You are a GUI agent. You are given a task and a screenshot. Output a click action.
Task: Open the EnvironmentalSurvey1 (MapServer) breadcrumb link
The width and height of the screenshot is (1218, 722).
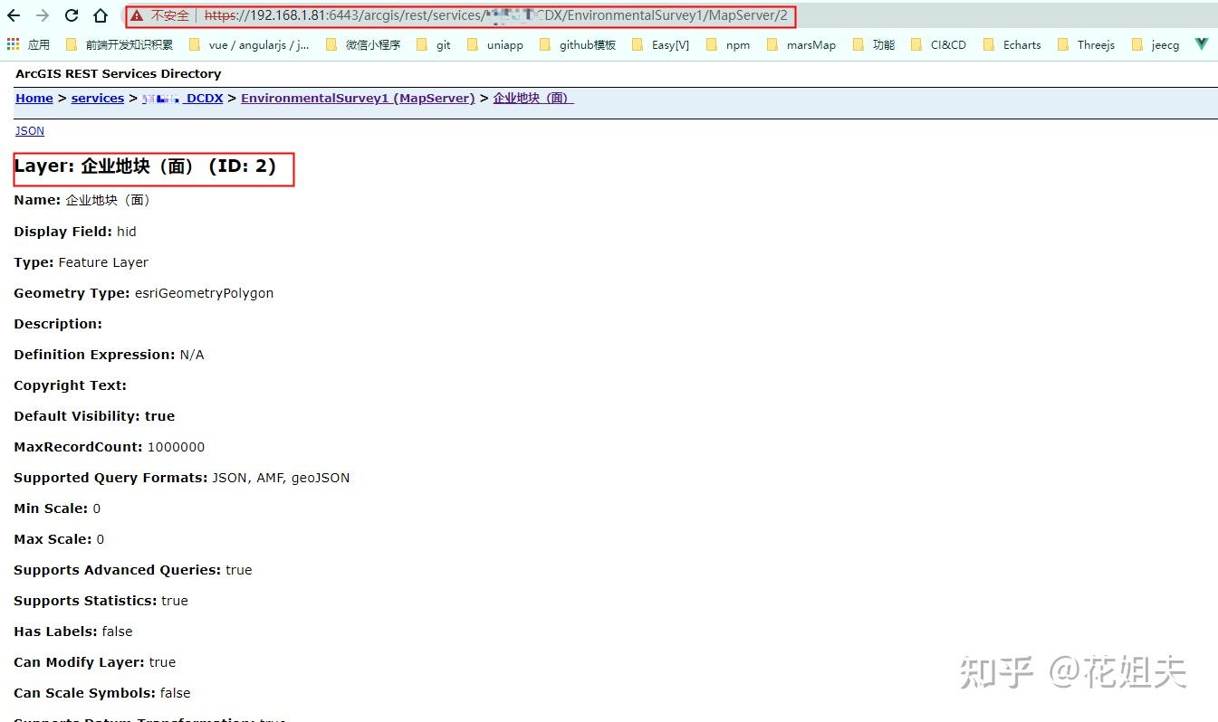click(x=357, y=98)
